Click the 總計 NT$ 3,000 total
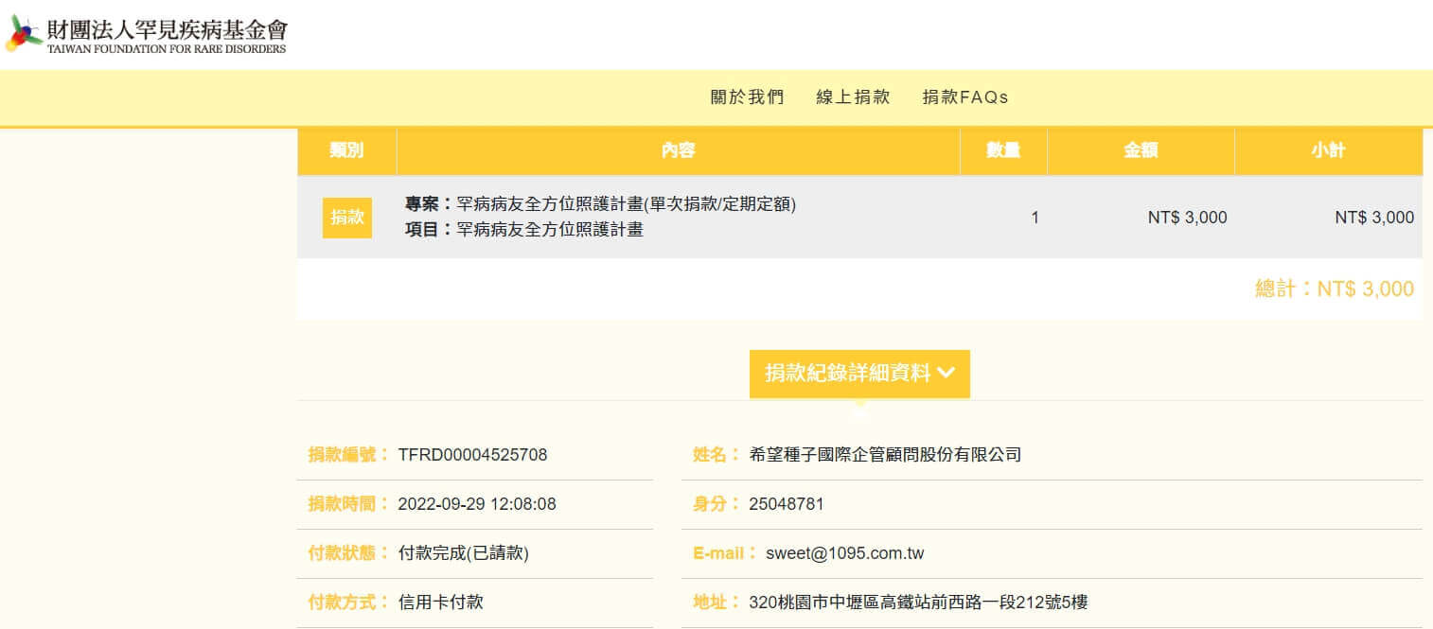The height and width of the screenshot is (629, 1433). point(1334,289)
